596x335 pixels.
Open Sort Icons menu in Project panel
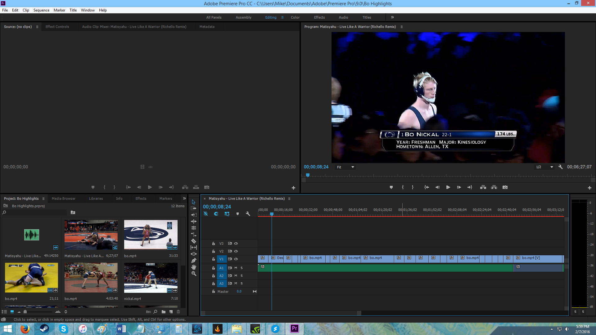pyautogui.click(x=65, y=312)
